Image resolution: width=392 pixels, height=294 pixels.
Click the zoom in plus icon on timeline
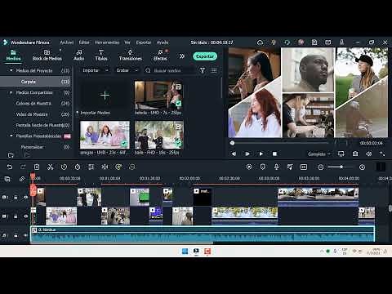tap(362, 167)
